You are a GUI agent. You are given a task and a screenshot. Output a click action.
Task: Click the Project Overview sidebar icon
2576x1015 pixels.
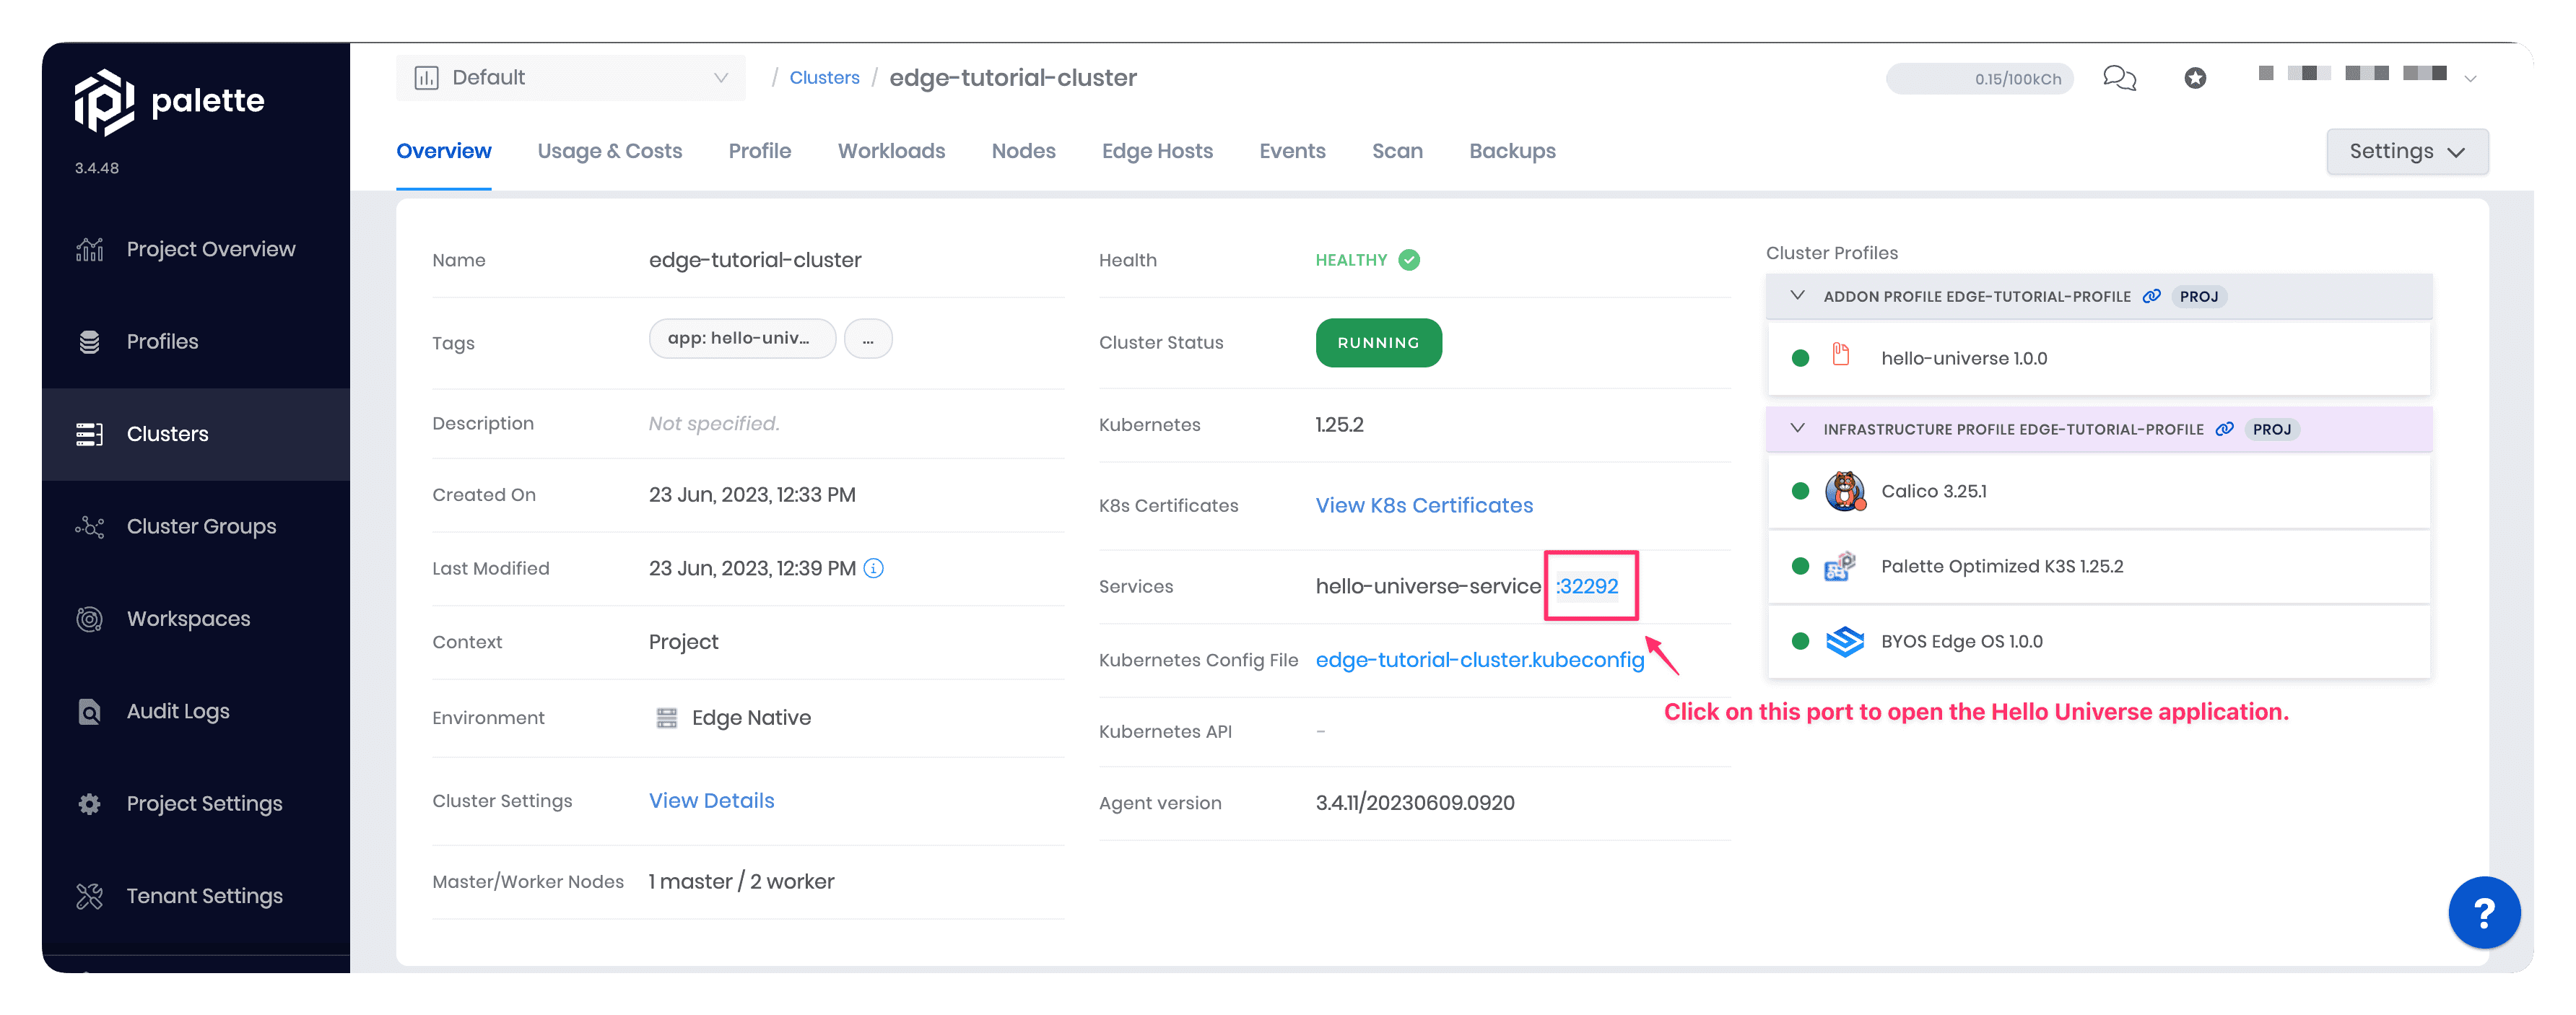[90, 248]
